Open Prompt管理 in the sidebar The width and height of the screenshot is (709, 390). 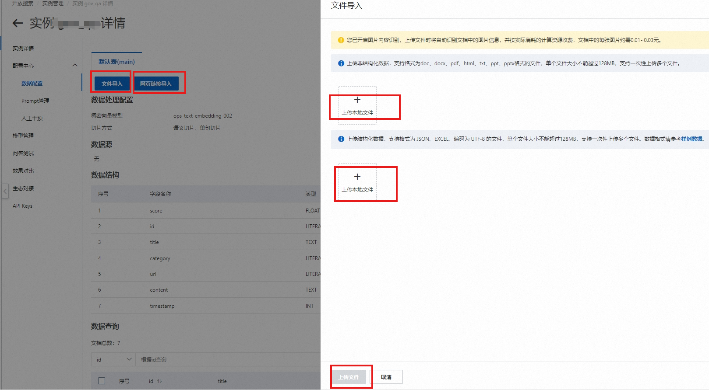[x=35, y=101]
